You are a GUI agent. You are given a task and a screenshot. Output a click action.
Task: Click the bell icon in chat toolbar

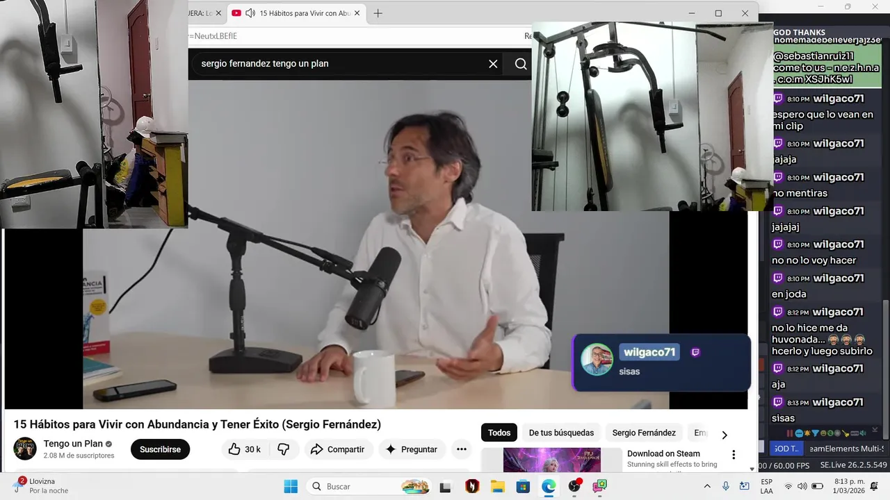pyautogui.click(x=807, y=433)
